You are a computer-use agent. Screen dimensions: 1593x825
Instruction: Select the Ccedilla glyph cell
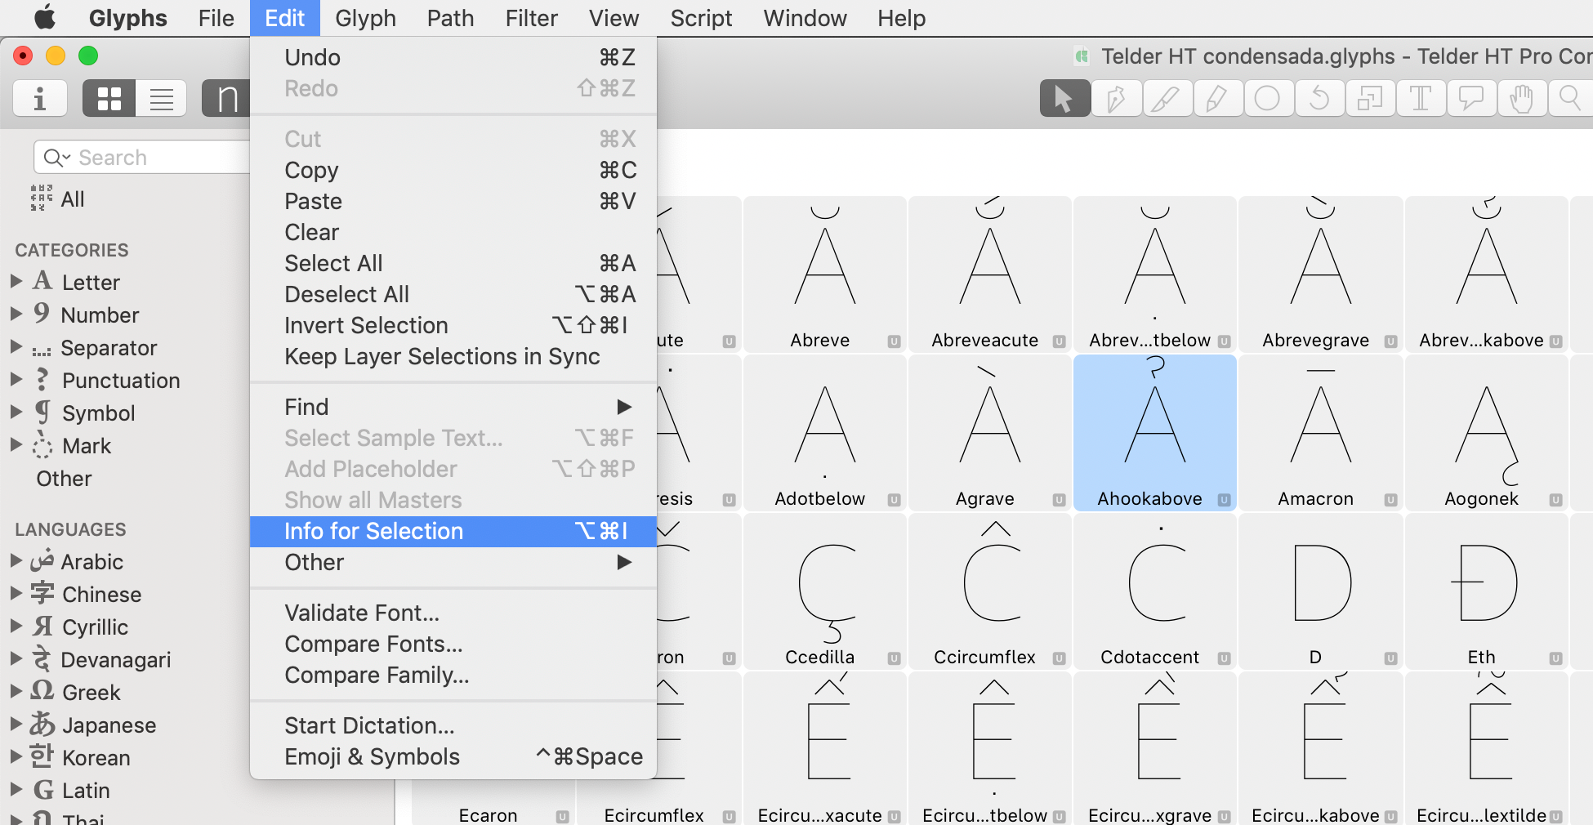point(824,591)
